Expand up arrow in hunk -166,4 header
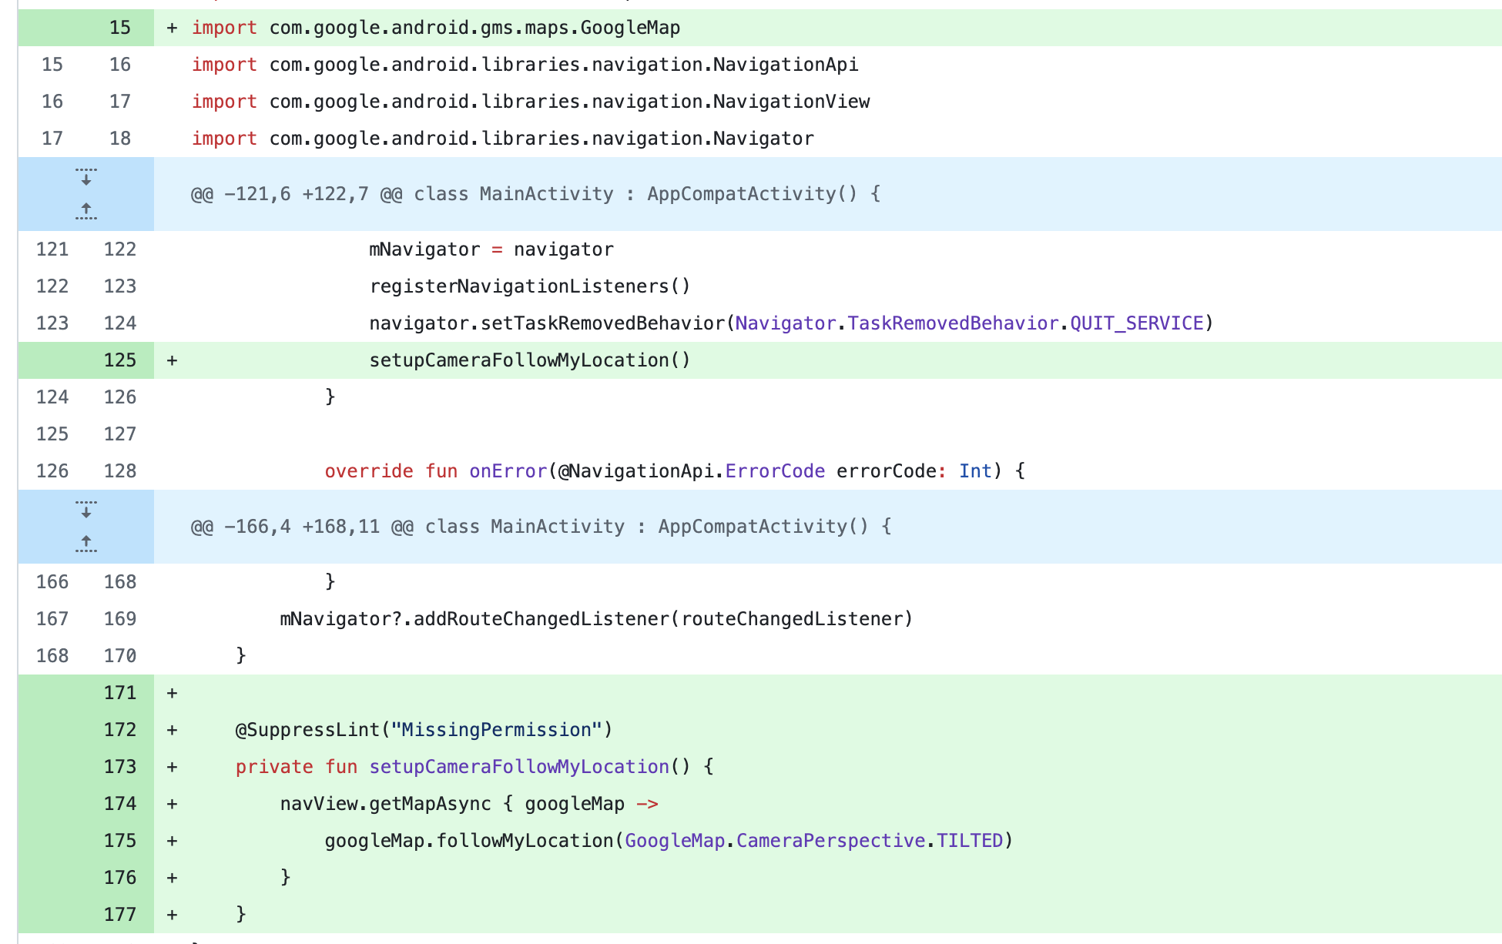The image size is (1502, 944). click(x=86, y=543)
